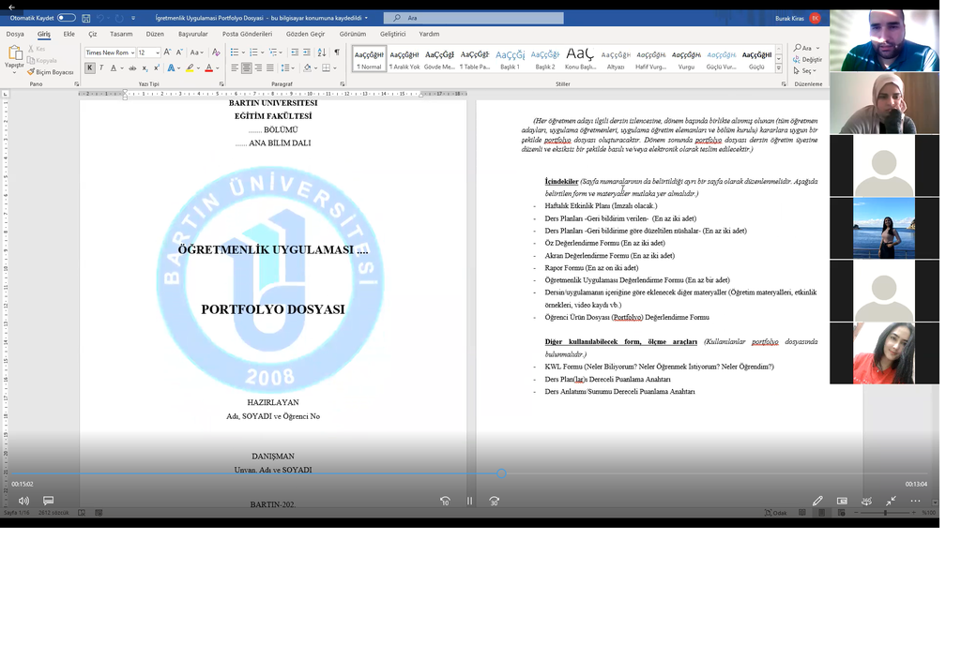Switch to the Ekle ribbon tab

69,35
